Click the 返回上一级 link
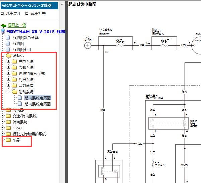Viewport: 201px width, 183px height. tap(17, 25)
